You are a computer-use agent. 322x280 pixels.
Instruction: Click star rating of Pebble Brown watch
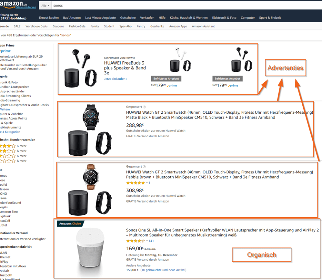(x=136, y=183)
